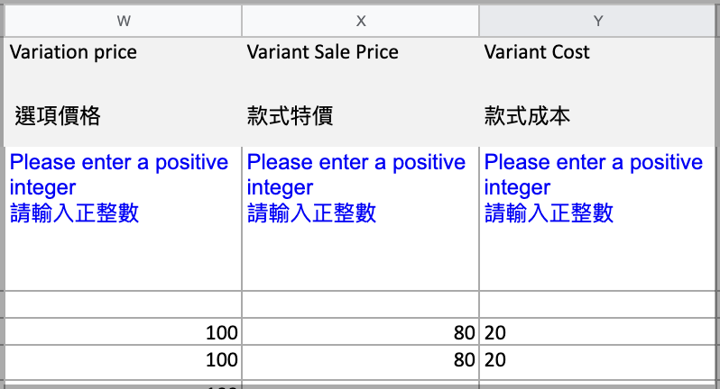720x389 pixels.
Task: Select column W header
Action: [123, 21]
